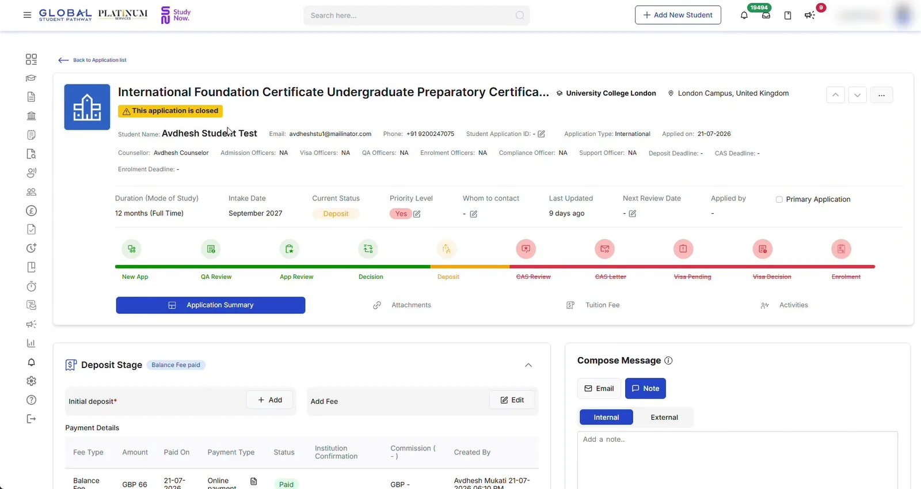This screenshot has width=921, height=489.
Task: Open the three-dots more options menu
Action: 881,95
